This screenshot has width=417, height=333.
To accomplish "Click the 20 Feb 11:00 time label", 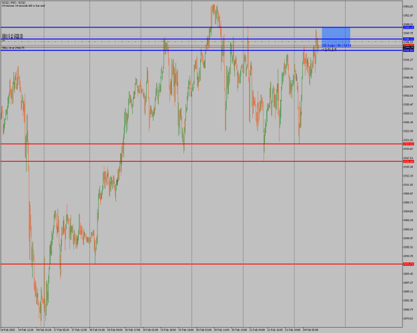I will click(x=222, y=330).
